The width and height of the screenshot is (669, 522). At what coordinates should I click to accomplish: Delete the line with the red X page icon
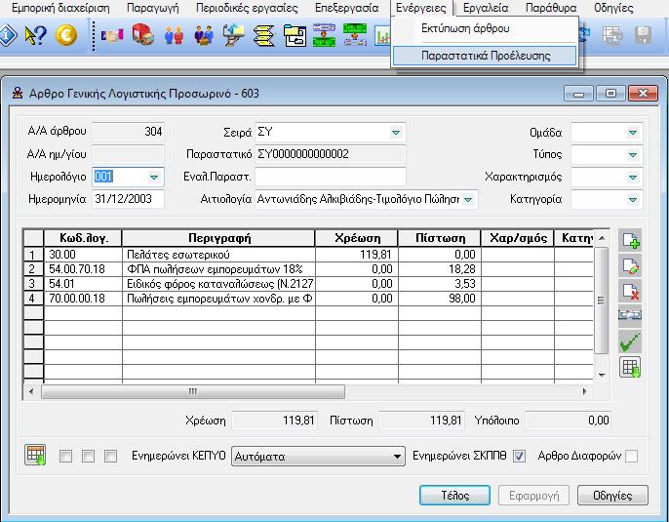pyautogui.click(x=630, y=292)
